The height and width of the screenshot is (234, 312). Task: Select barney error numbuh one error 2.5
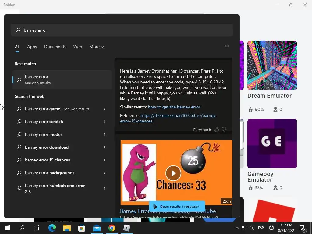point(55,188)
